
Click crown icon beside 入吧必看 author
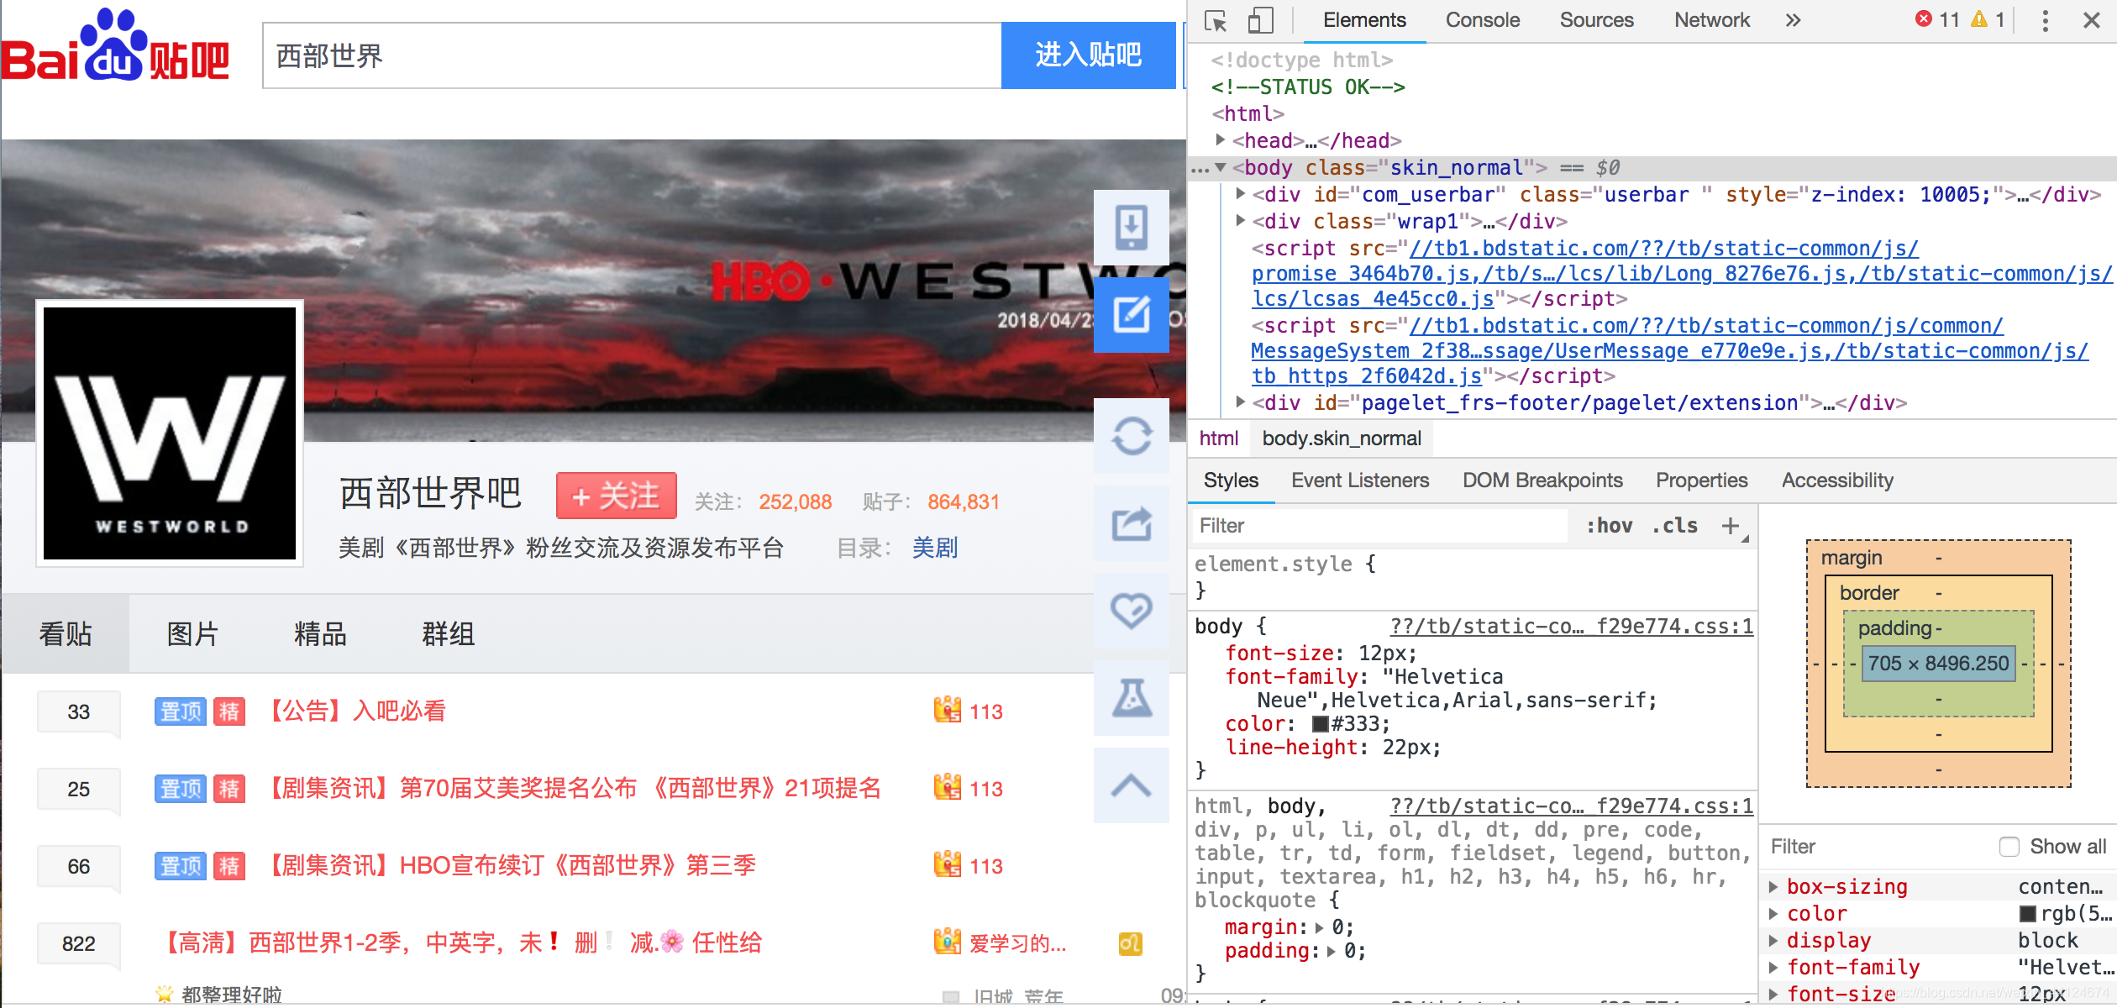click(948, 711)
